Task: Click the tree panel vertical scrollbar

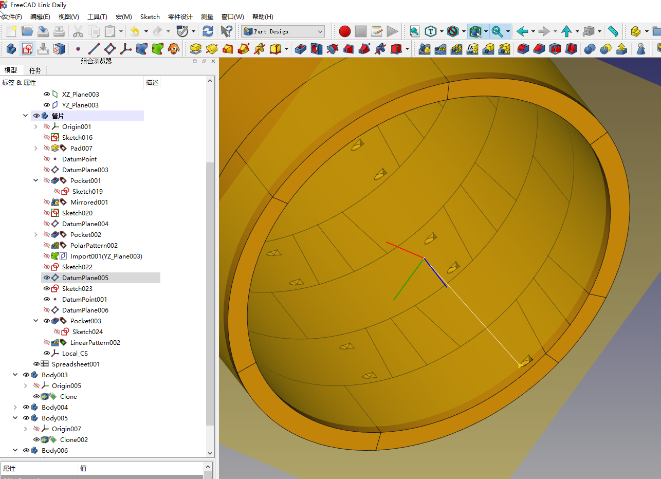Action: click(210, 294)
